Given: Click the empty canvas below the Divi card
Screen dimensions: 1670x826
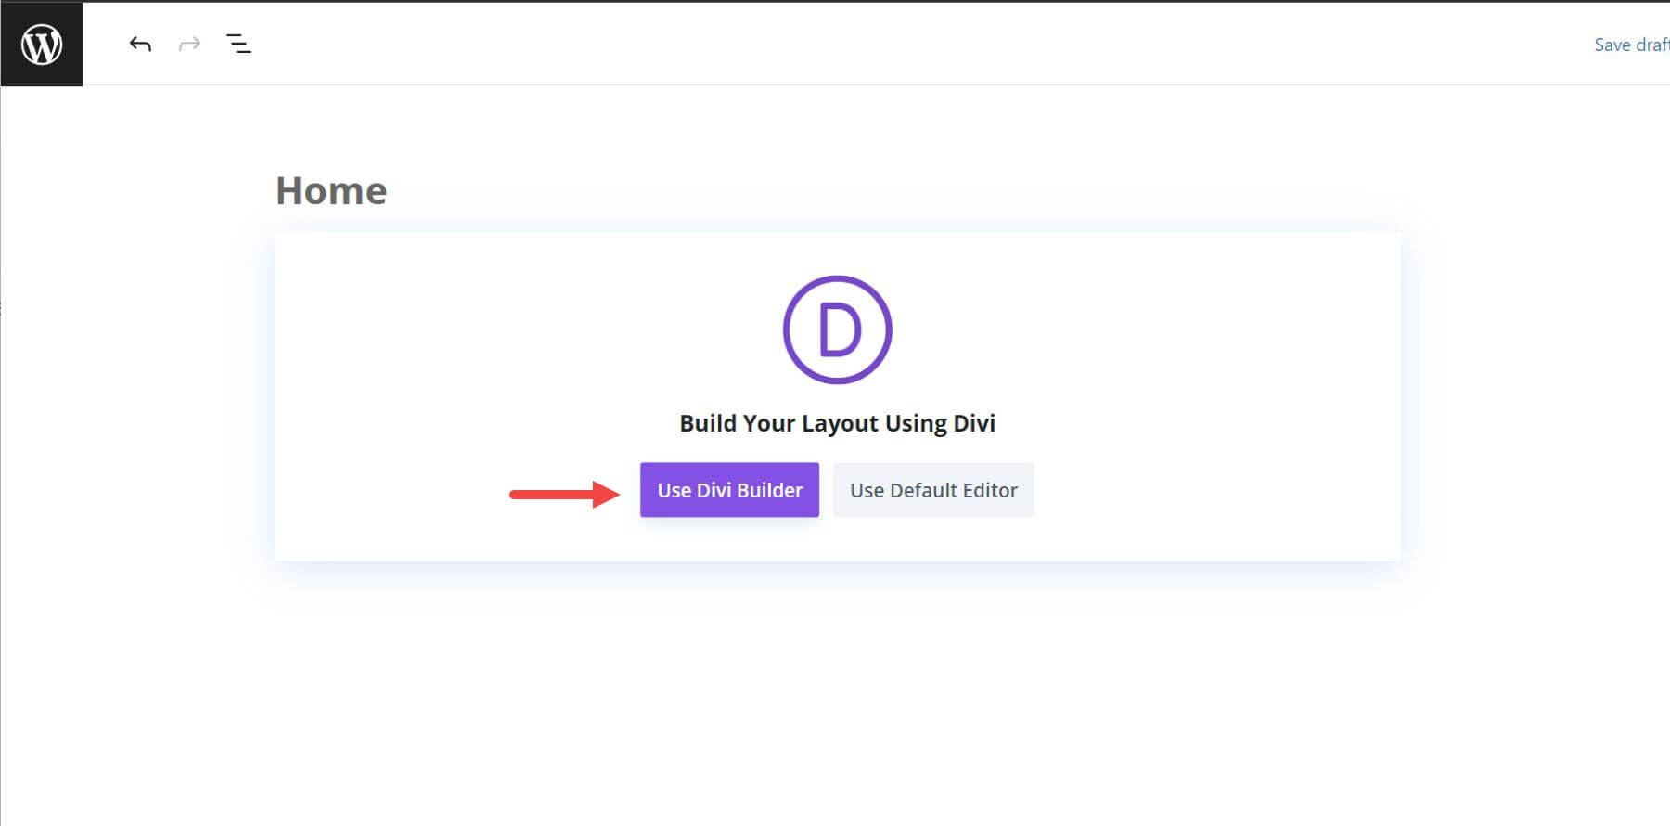Looking at the screenshot, I should 835,696.
